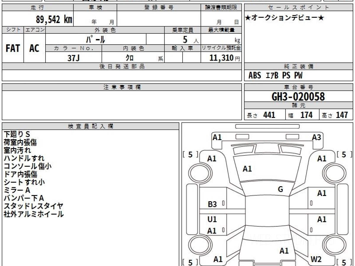The height and width of the screenshot is (266, 355).
Task: Select the seating capacity 5 人
Action: click(x=191, y=40)
